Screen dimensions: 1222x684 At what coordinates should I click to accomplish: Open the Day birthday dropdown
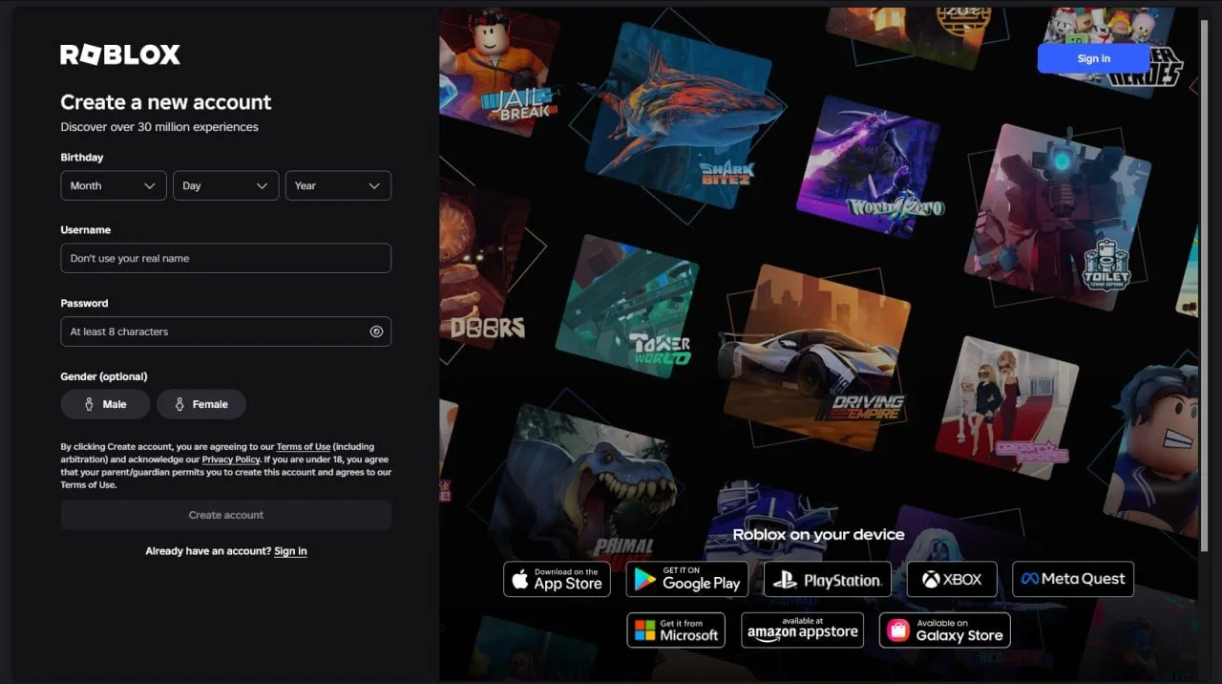point(225,185)
